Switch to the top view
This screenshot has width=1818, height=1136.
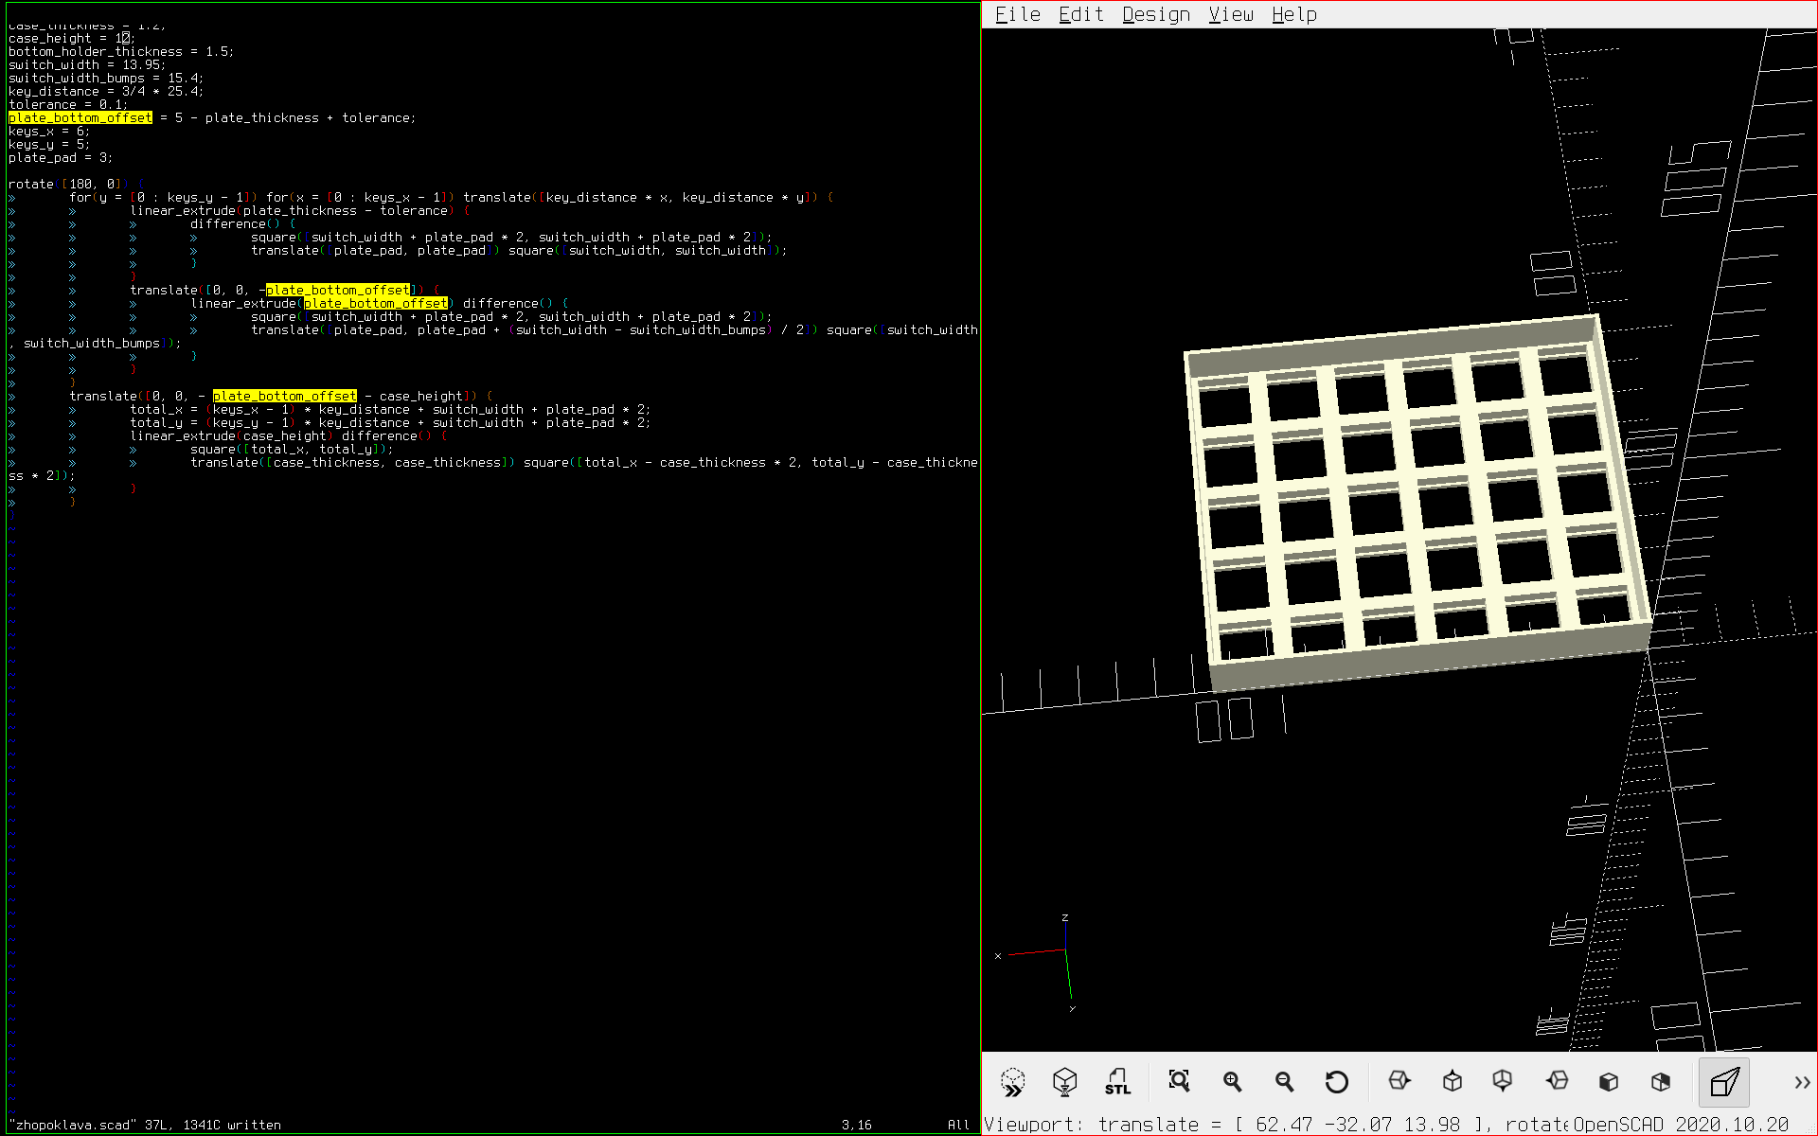click(x=1452, y=1081)
